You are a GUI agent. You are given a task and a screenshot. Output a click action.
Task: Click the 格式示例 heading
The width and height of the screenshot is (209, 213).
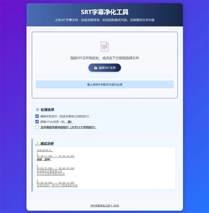[x=47, y=143]
